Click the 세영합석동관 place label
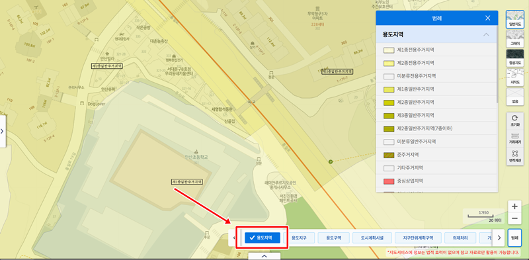 pos(222,109)
